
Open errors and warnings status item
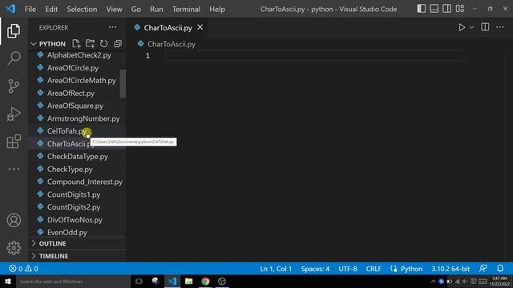(23, 269)
